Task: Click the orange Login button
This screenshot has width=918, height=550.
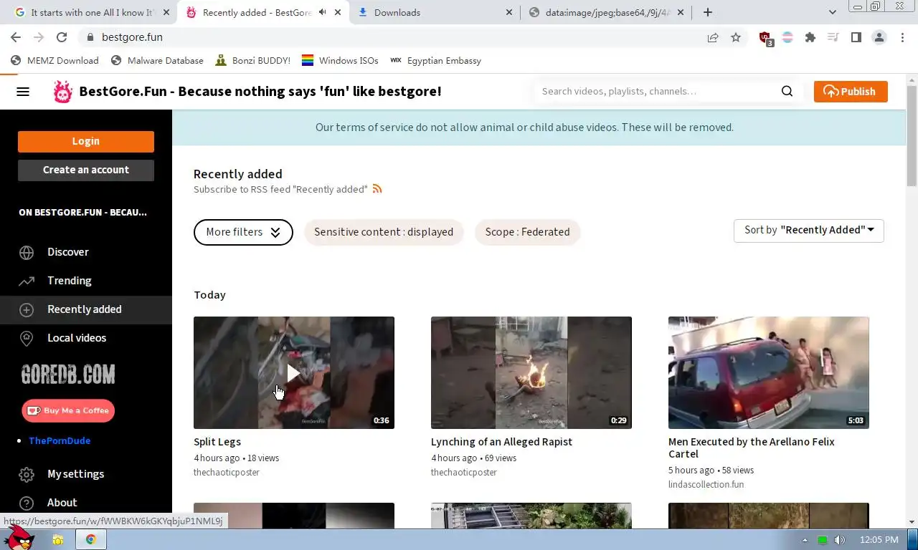Action: click(x=86, y=141)
